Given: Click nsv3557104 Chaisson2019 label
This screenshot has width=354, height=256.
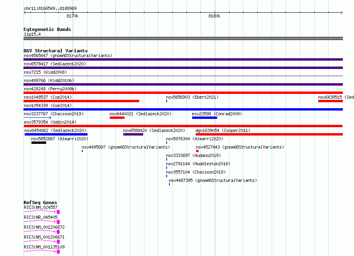Looking at the screenshot, I should [x=196, y=172].
